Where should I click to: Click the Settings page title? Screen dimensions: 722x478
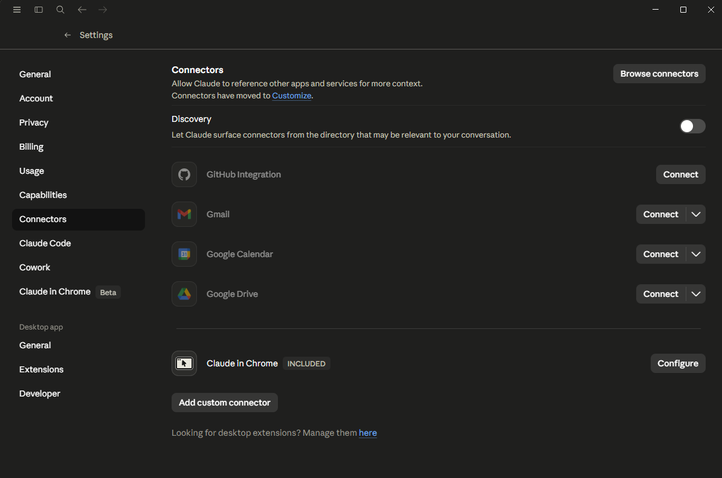[96, 35]
